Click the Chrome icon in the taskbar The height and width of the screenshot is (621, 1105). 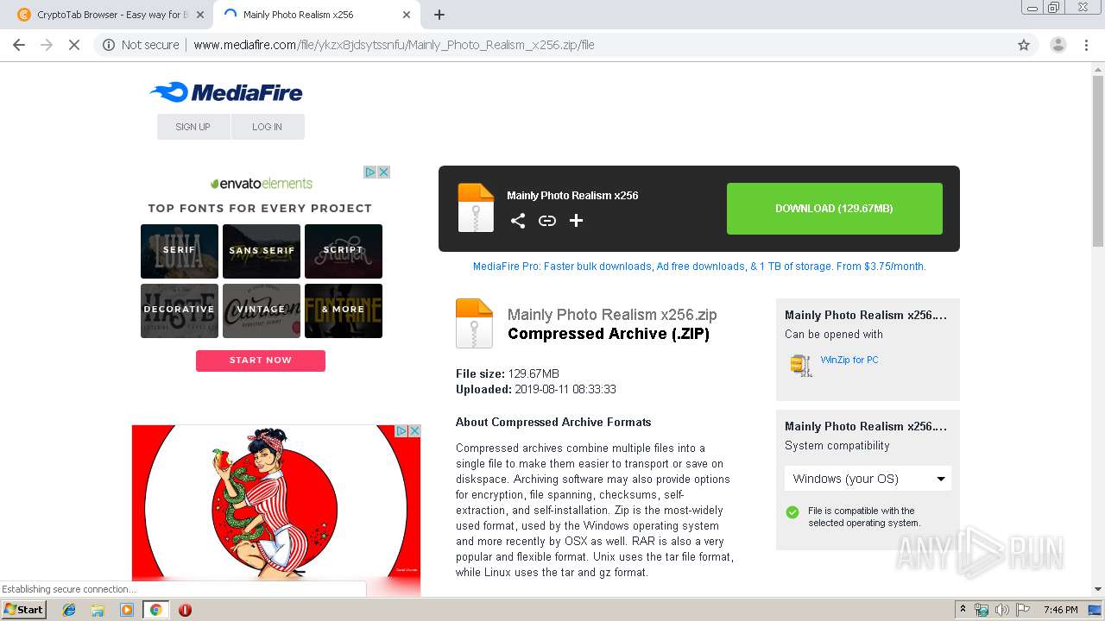pos(155,610)
